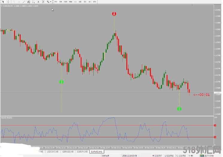This screenshot has height=157, width=223.
Task: Pick the Trendline drawing tool
Action: click(24, 2)
